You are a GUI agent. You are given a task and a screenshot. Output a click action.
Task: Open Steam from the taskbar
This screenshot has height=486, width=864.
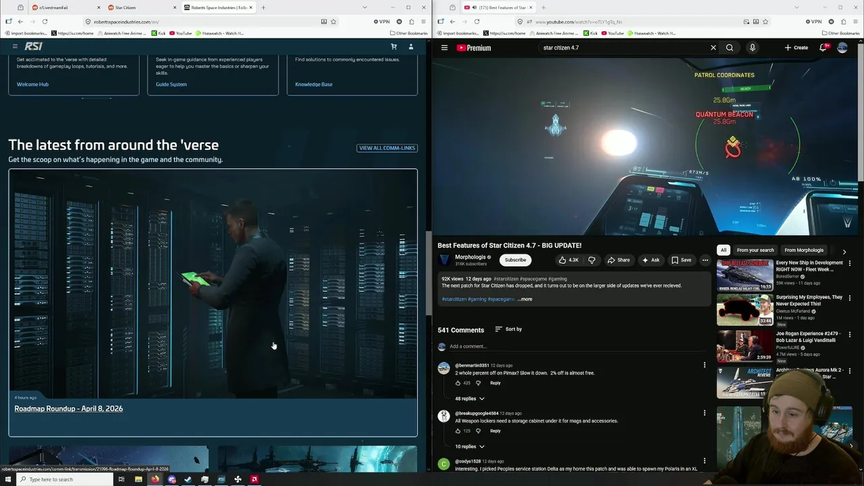click(x=188, y=479)
